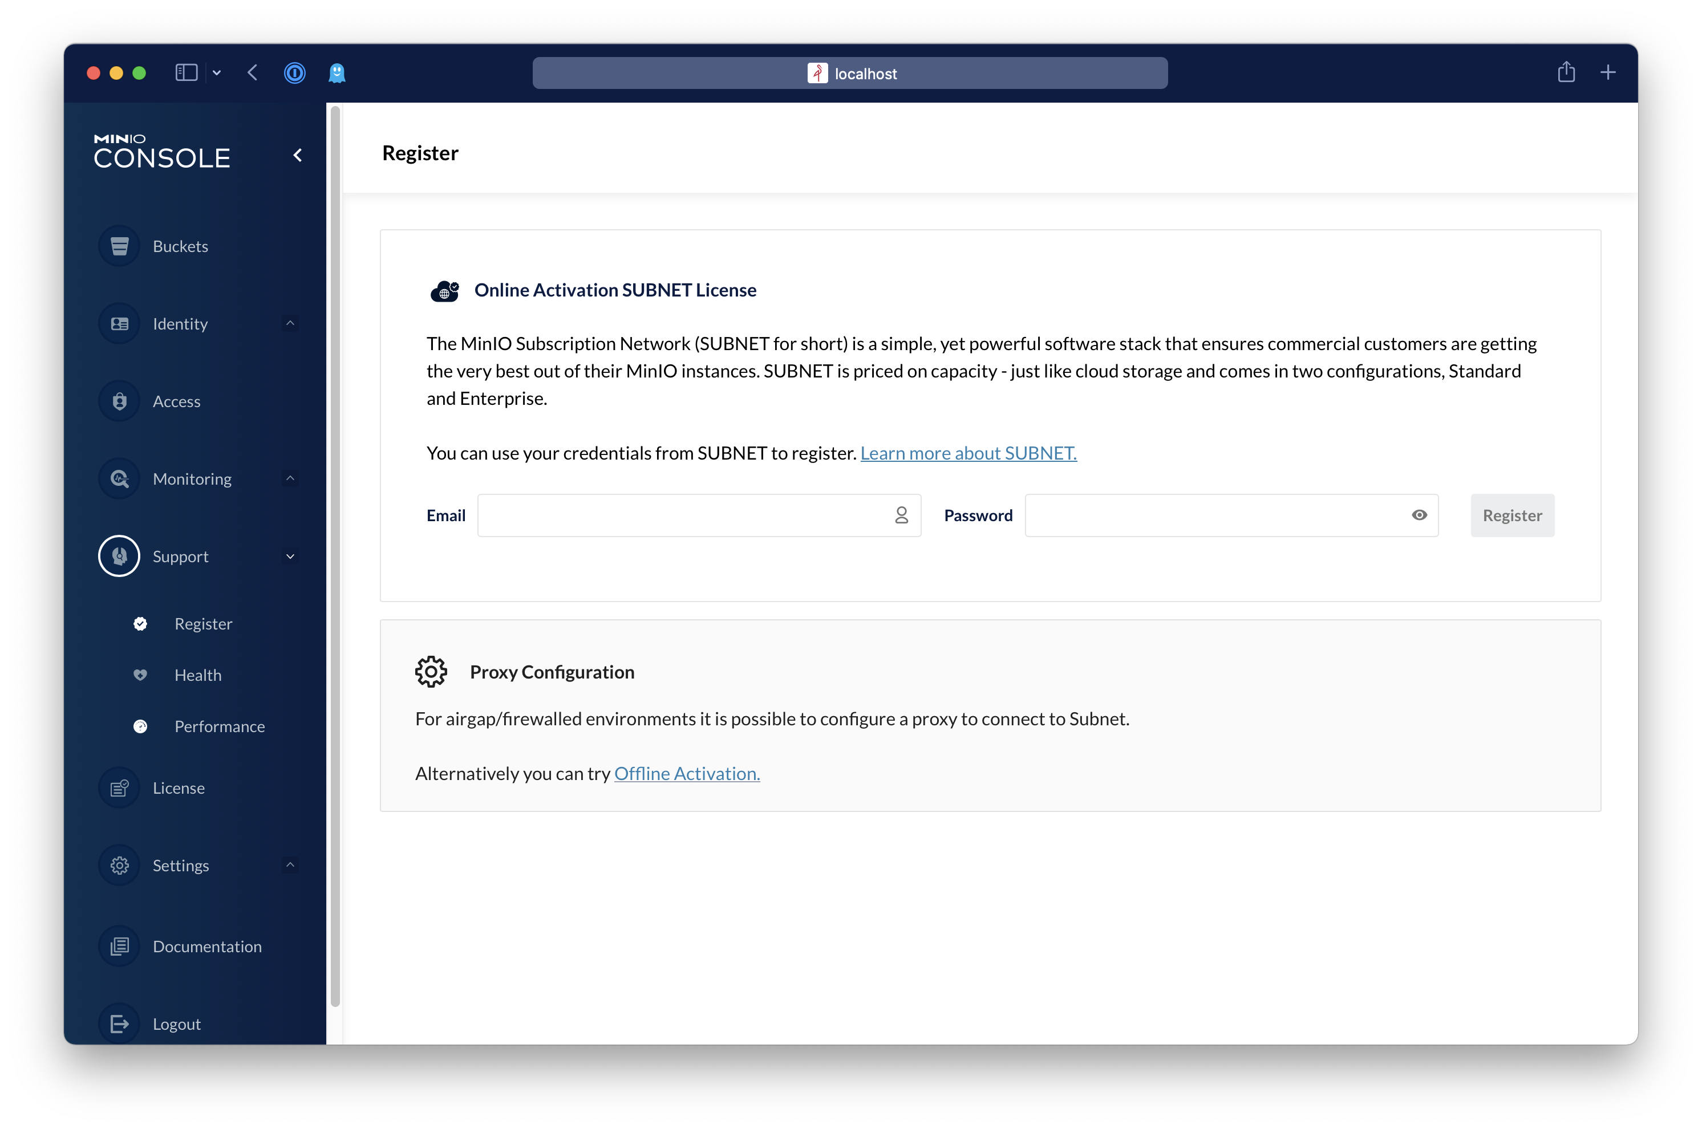Click into the Email input field
1702x1129 pixels.
point(699,515)
